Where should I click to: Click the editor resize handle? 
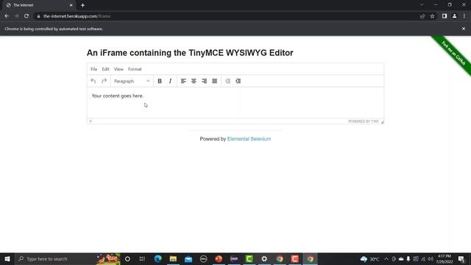point(382,121)
